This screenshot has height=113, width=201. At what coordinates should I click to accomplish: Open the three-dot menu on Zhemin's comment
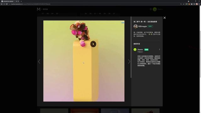[159, 50]
